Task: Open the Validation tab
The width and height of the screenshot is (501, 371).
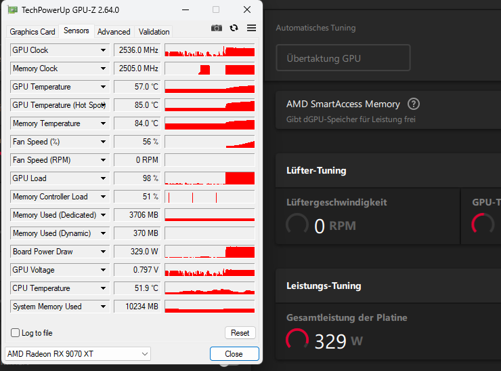Action: (x=154, y=32)
